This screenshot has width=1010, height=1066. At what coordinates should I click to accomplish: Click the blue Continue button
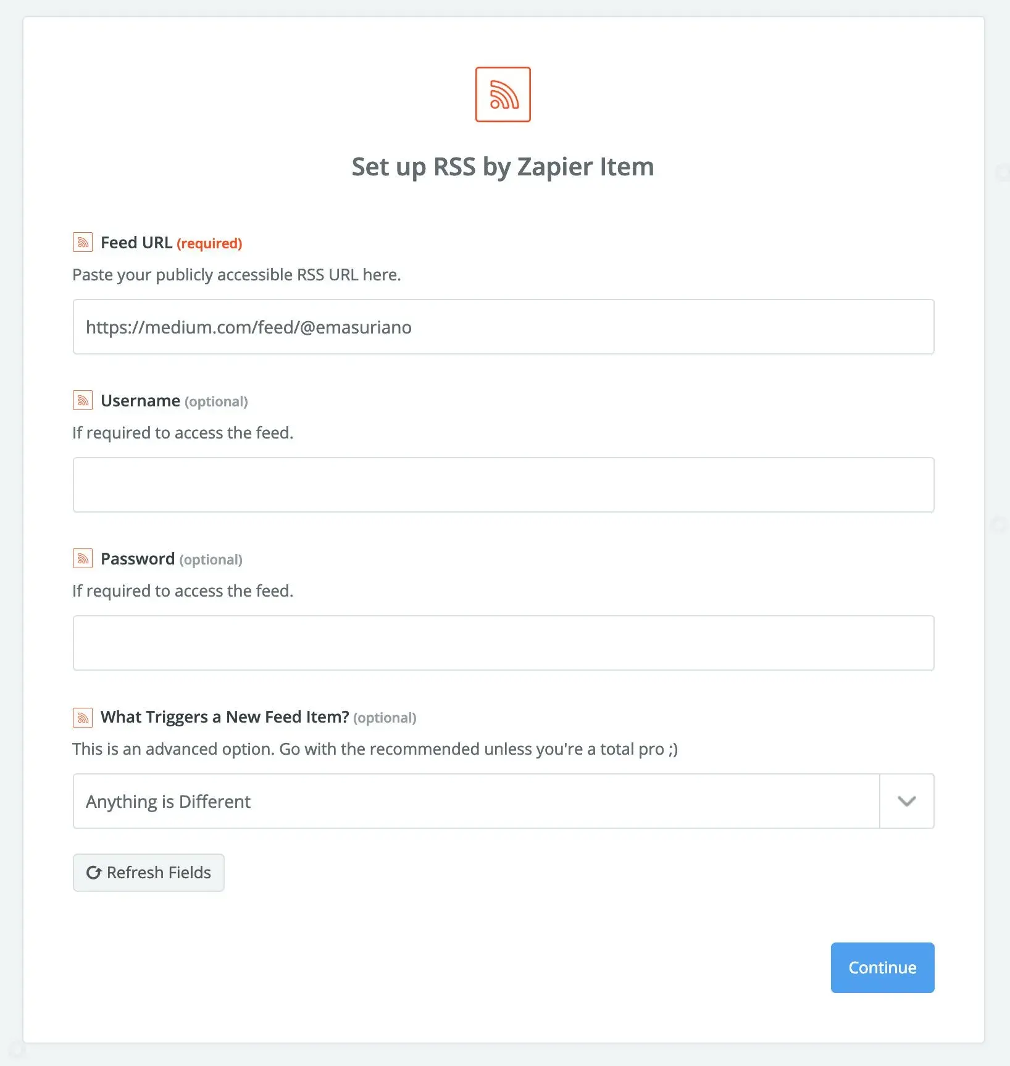click(x=882, y=968)
